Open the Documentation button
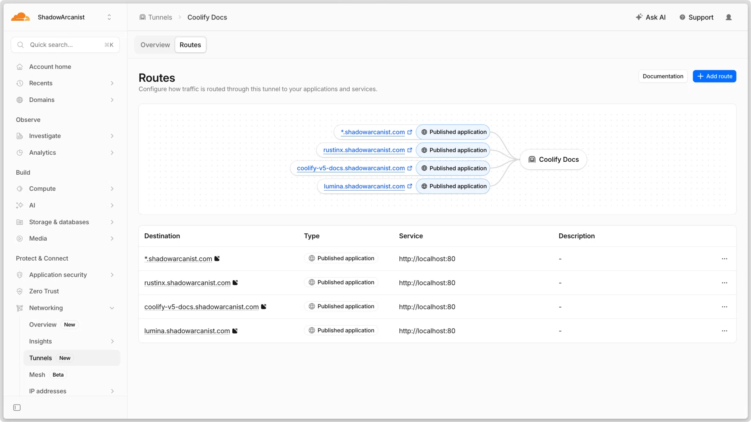The height and width of the screenshot is (422, 751). [x=663, y=76]
